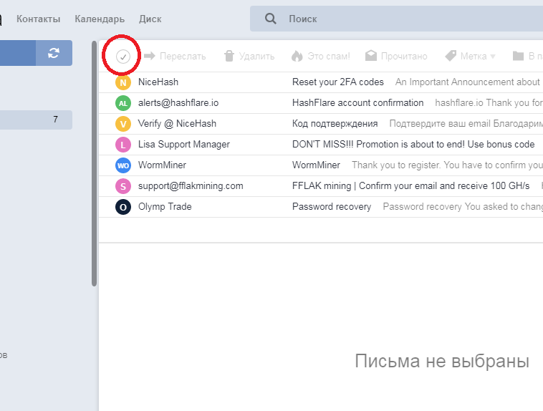543x411 pixels.
Task: Click the folder list vertical scrollbar
Action: point(94,165)
